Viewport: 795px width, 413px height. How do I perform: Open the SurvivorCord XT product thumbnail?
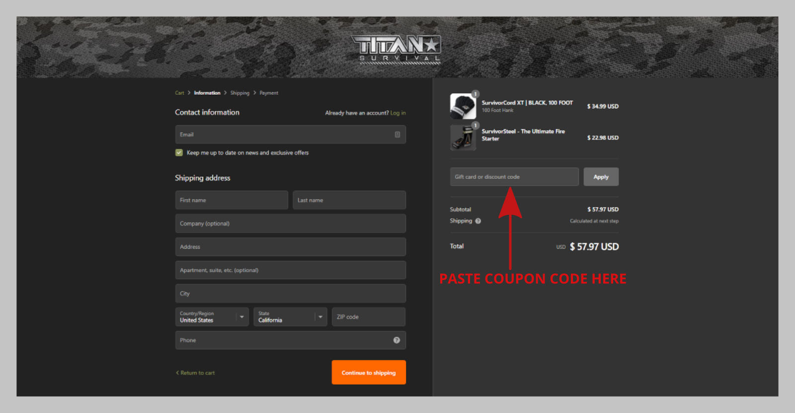coord(463,106)
